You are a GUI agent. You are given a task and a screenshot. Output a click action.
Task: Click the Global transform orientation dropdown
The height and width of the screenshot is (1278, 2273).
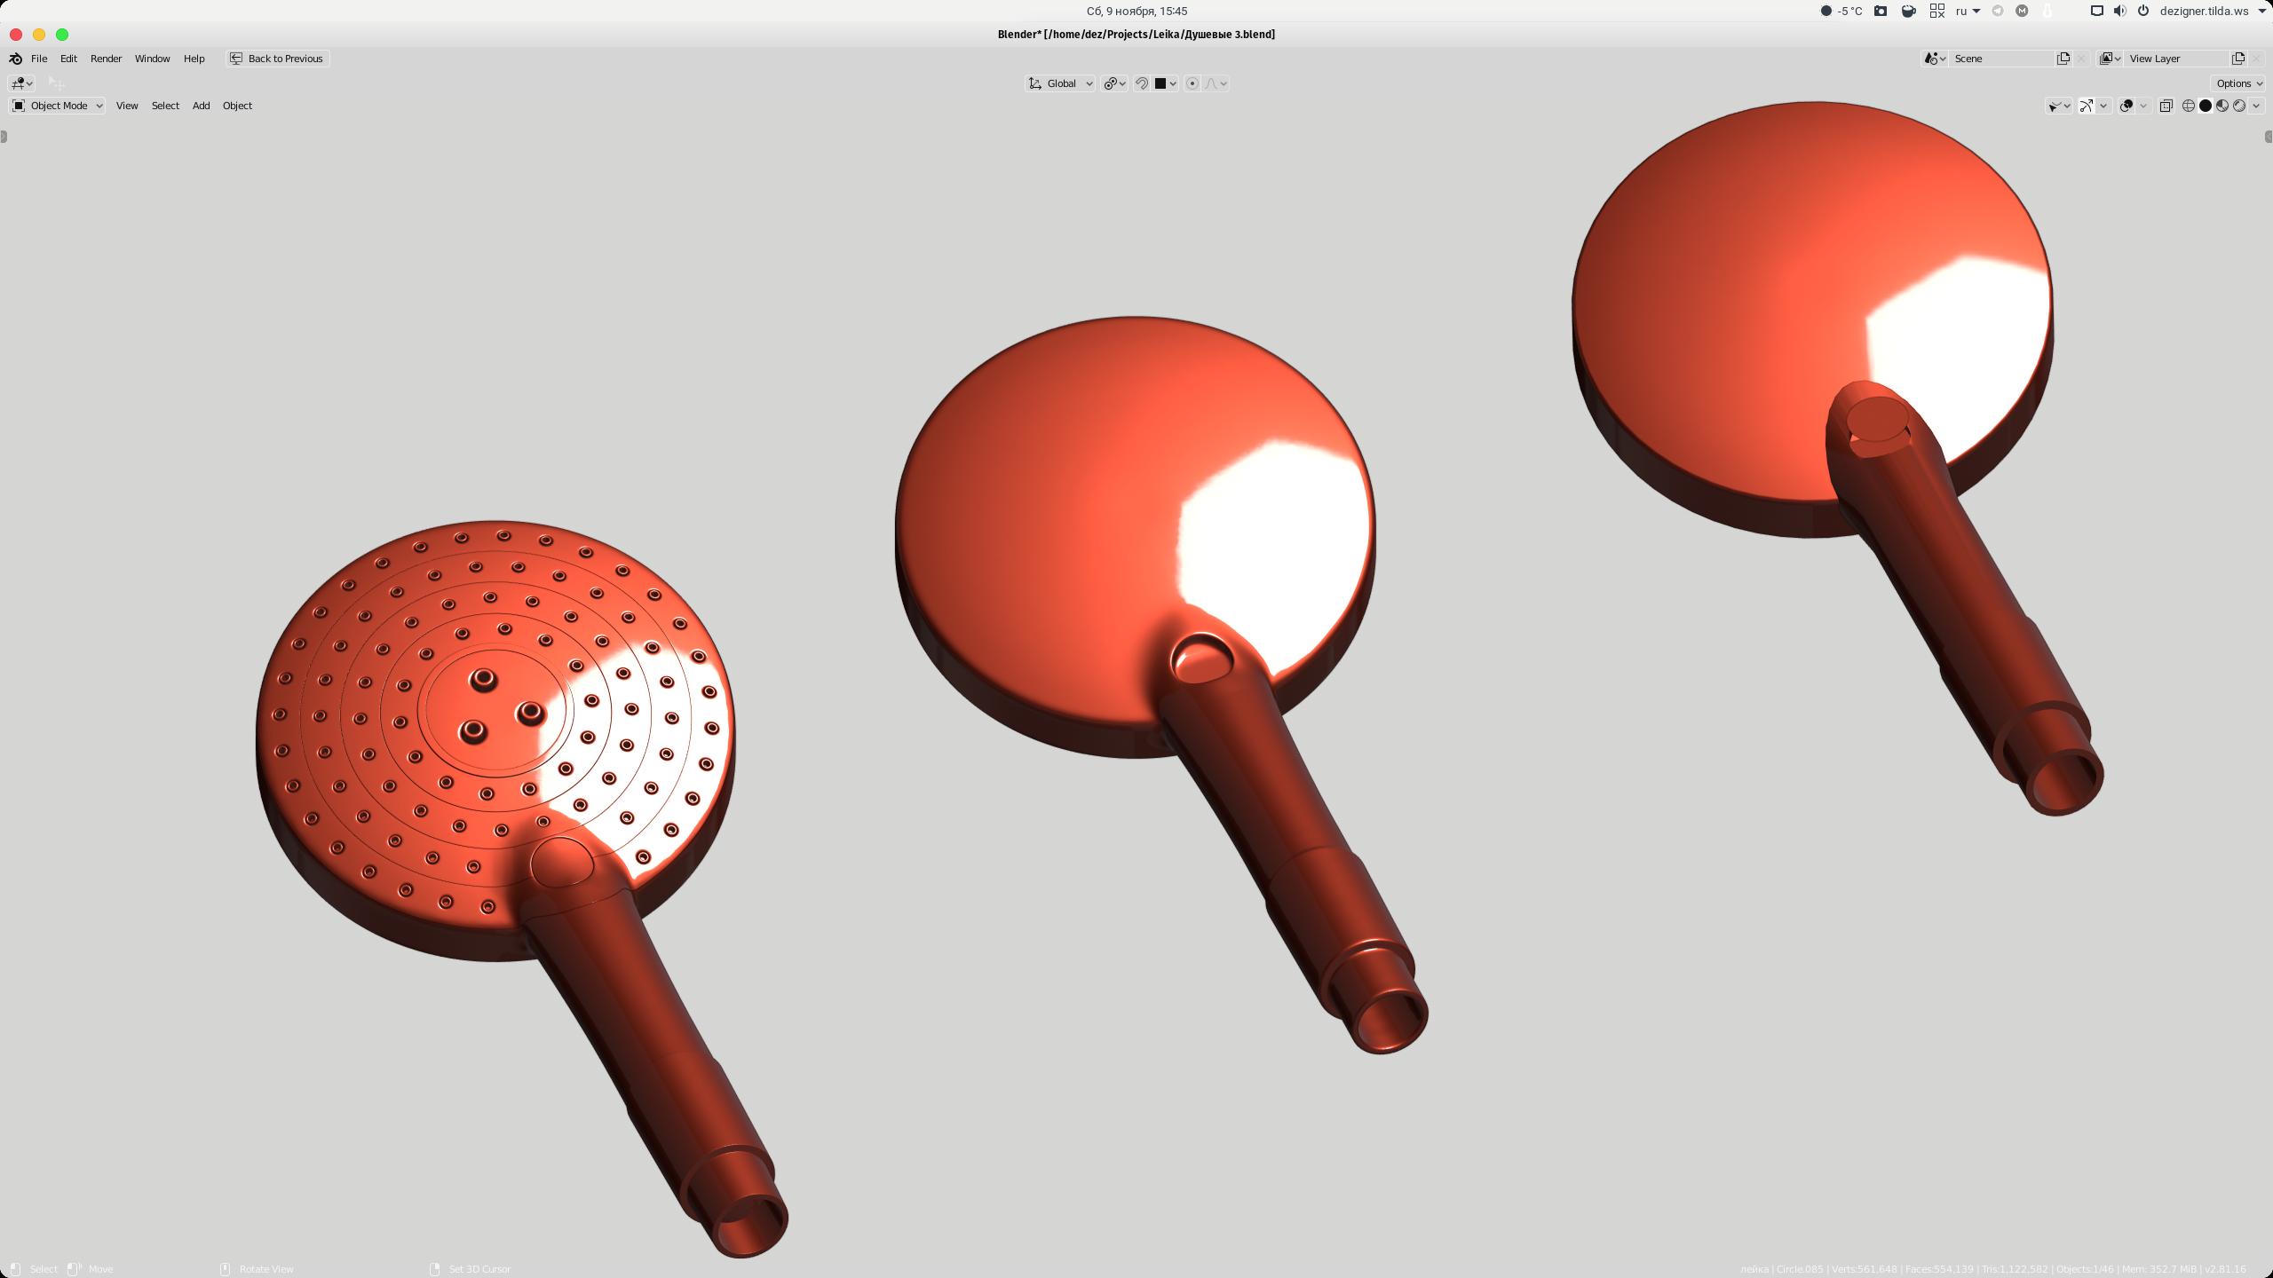coord(1062,83)
